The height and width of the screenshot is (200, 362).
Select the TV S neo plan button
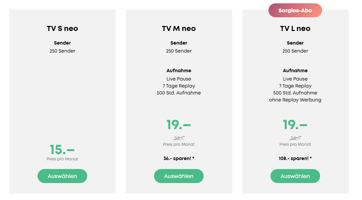[x=62, y=176]
